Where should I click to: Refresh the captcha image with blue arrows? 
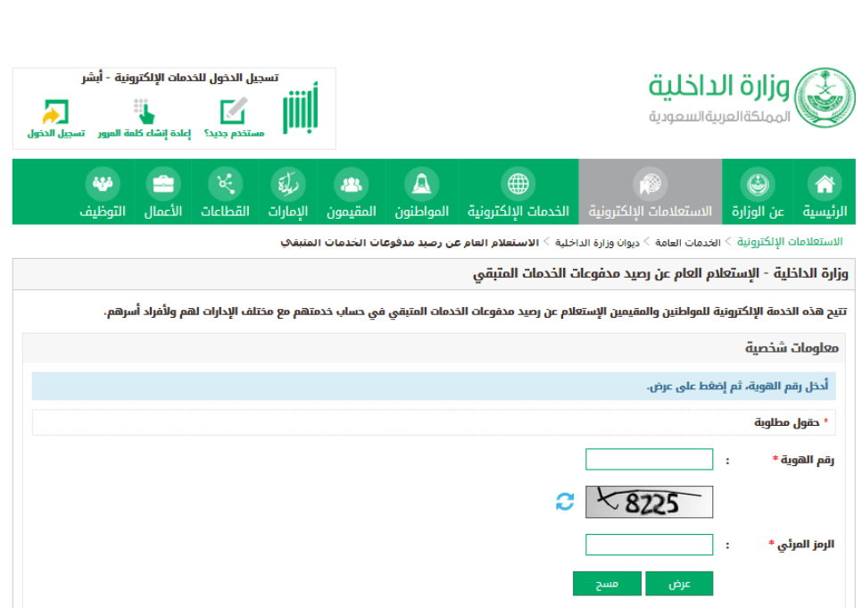pyautogui.click(x=565, y=501)
